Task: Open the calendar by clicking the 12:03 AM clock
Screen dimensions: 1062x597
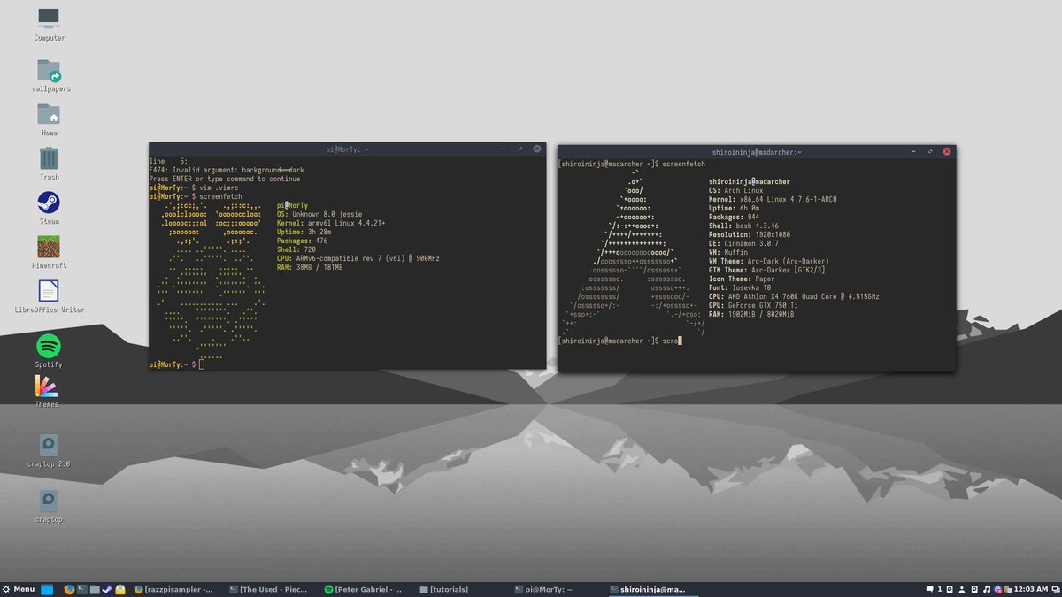Action: click(1029, 589)
